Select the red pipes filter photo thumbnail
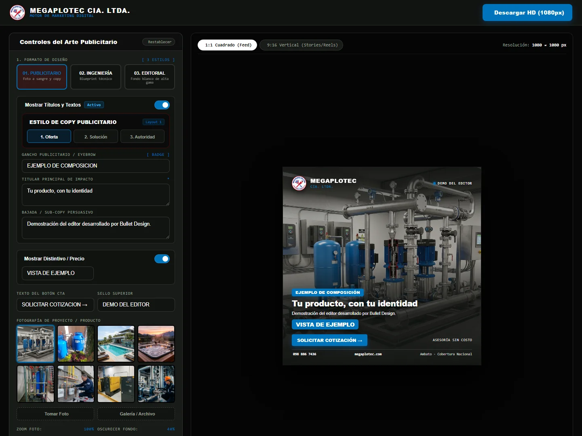Image resolution: width=582 pixels, height=436 pixels. pos(36,384)
